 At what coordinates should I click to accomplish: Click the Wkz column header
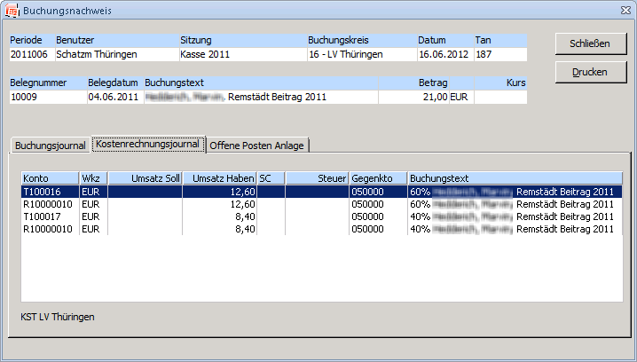click(93, 177)
